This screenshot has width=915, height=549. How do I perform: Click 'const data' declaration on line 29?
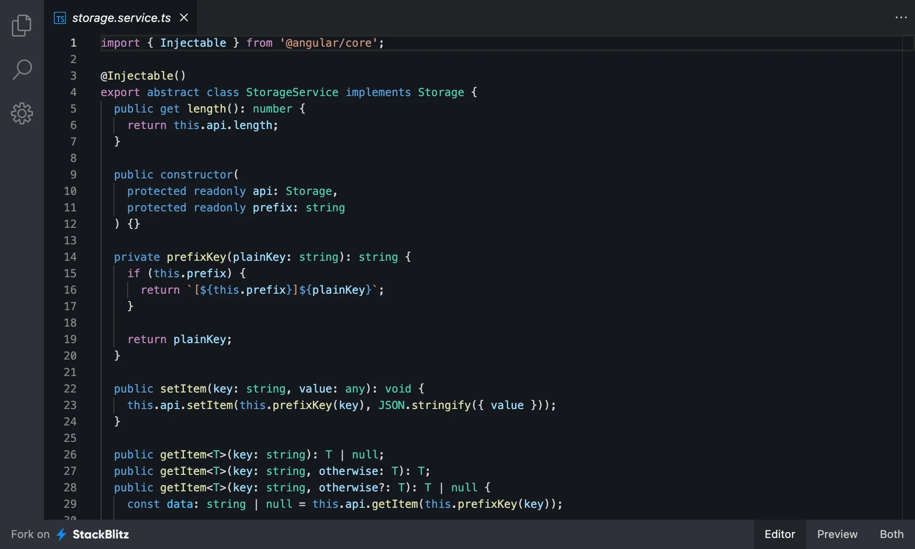point(160,504)
